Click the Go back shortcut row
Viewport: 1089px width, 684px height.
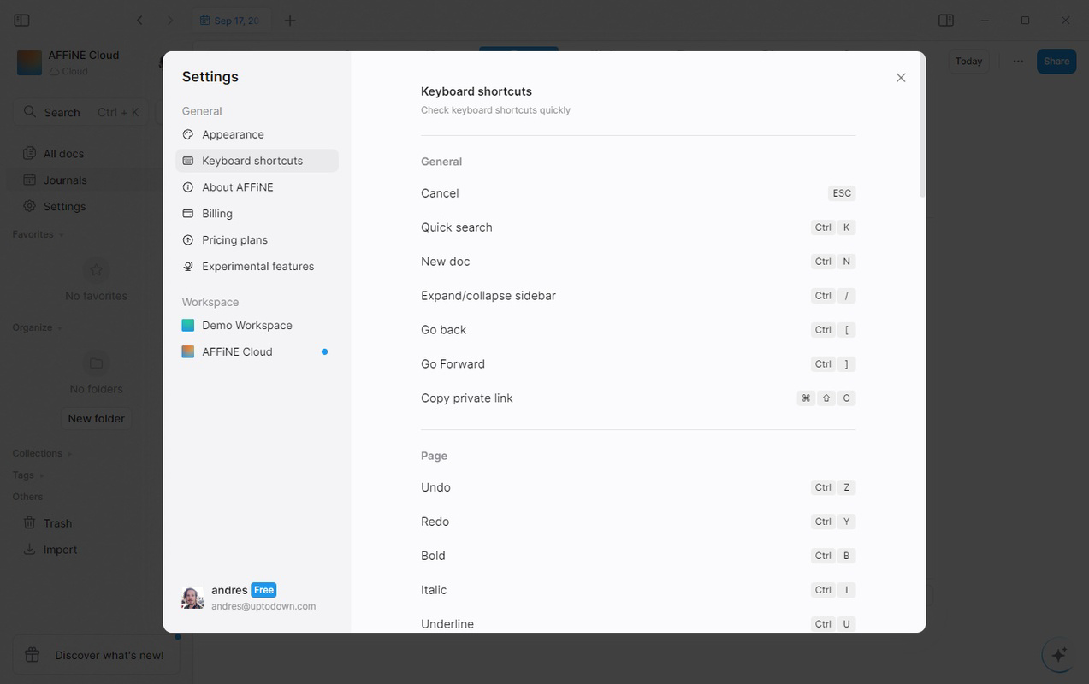638,330
